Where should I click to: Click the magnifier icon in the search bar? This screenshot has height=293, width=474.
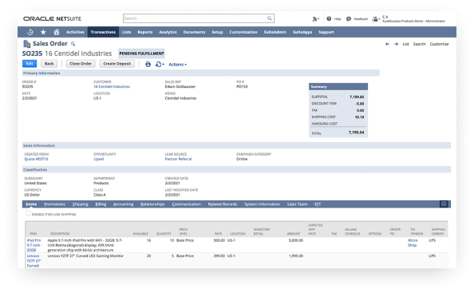[x=270, y=18]
